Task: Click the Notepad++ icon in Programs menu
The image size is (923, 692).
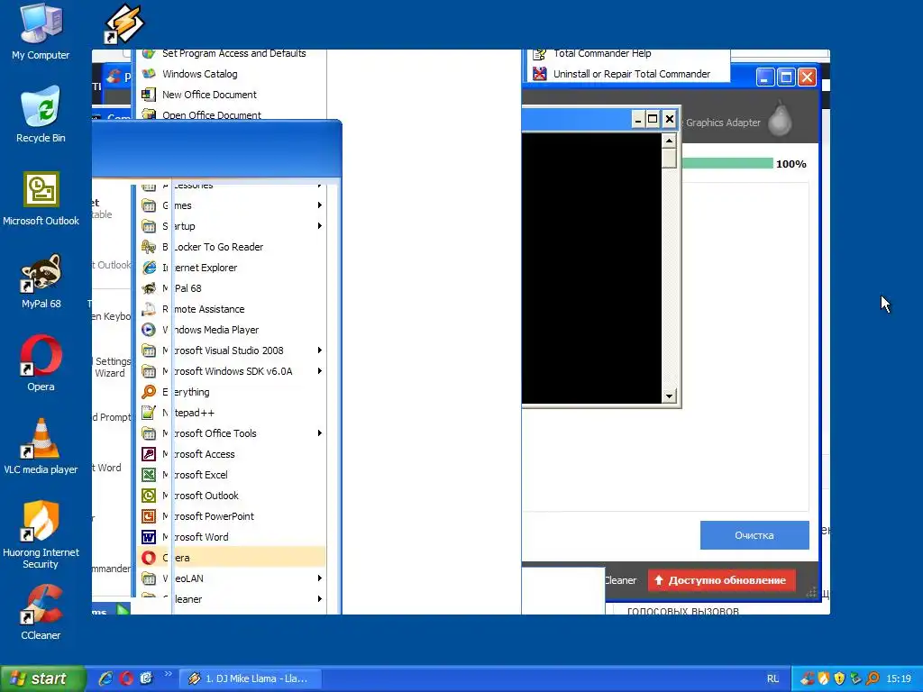Action: point(149,413)
